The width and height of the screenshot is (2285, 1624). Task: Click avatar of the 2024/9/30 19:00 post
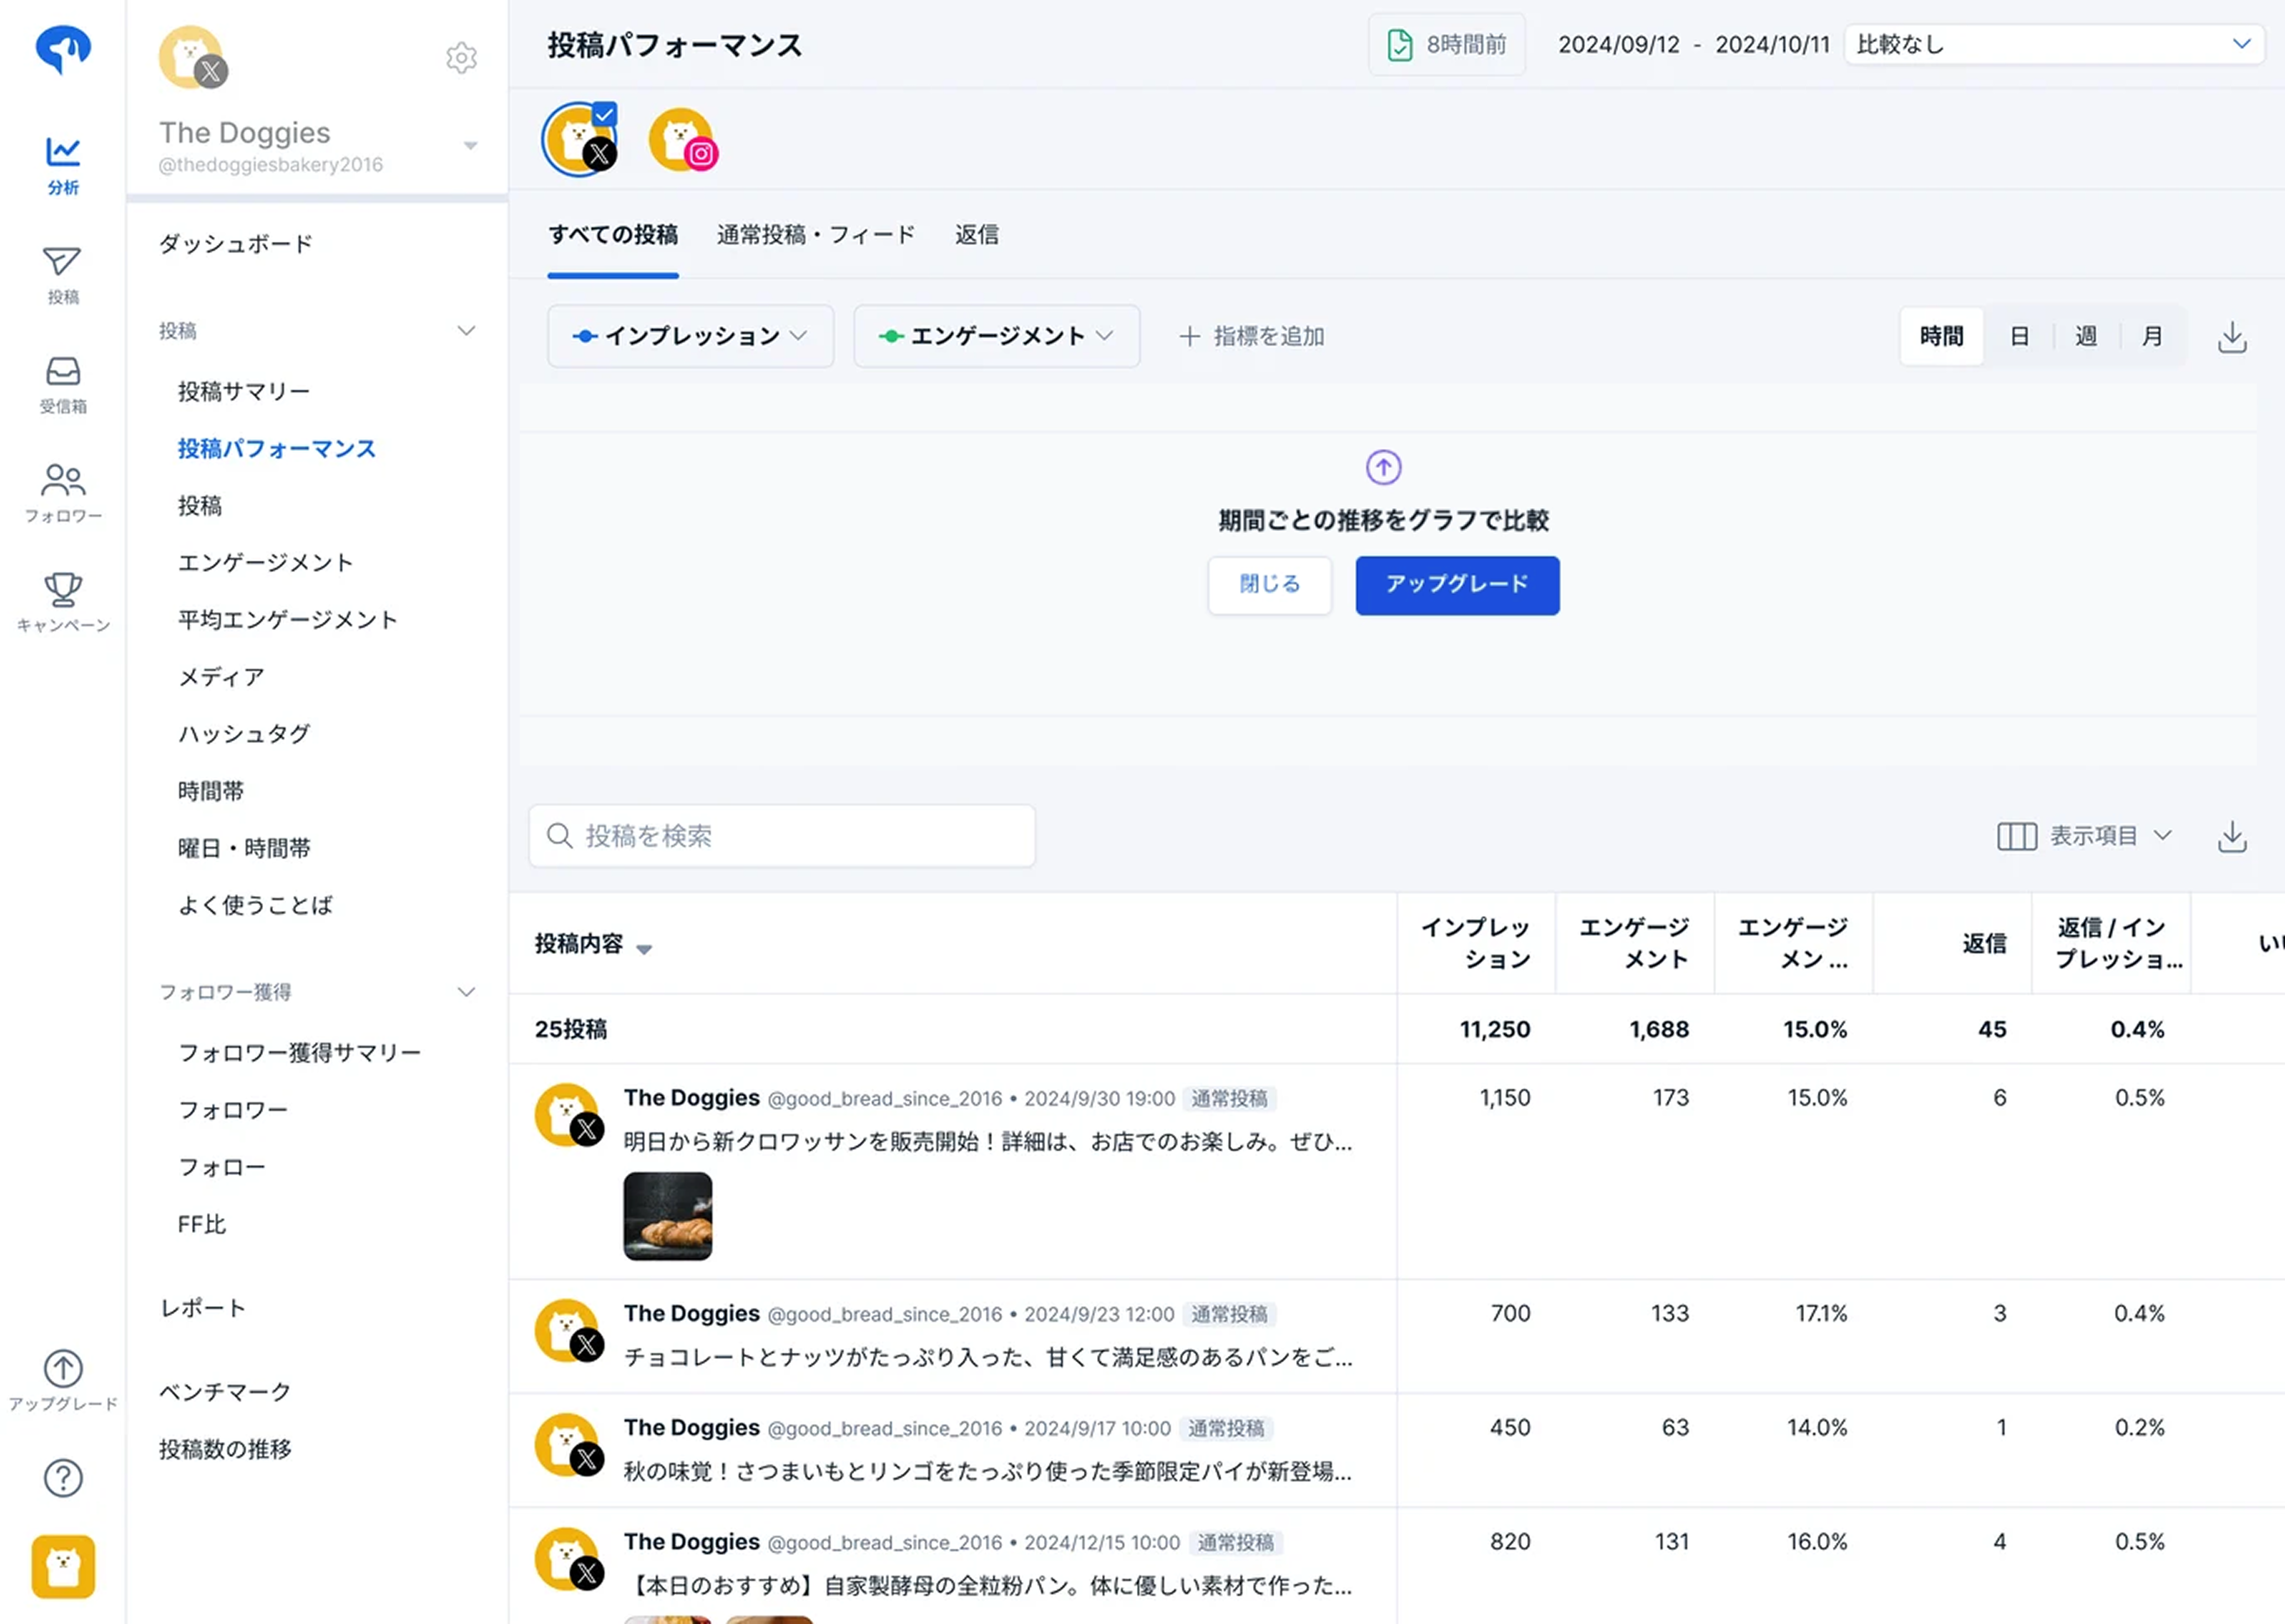point(568,1115)
